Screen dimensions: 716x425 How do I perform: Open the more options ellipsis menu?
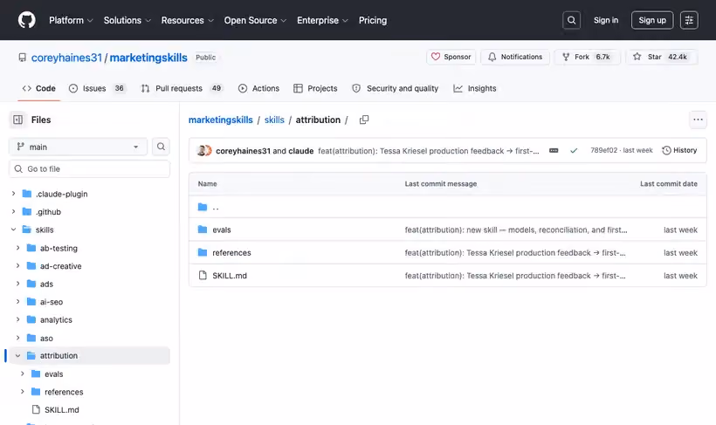pos(698,120)
